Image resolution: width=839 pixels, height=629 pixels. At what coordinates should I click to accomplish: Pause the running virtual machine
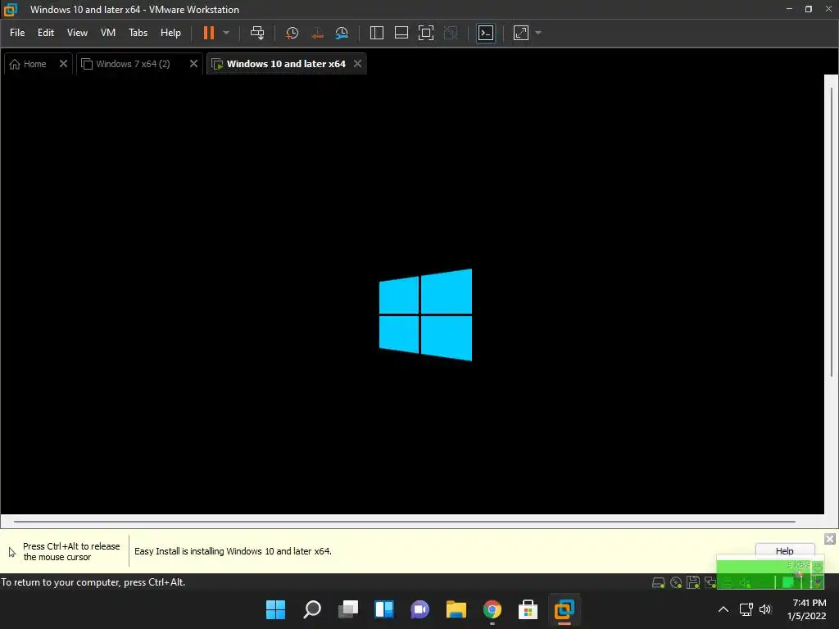point(209,33)
